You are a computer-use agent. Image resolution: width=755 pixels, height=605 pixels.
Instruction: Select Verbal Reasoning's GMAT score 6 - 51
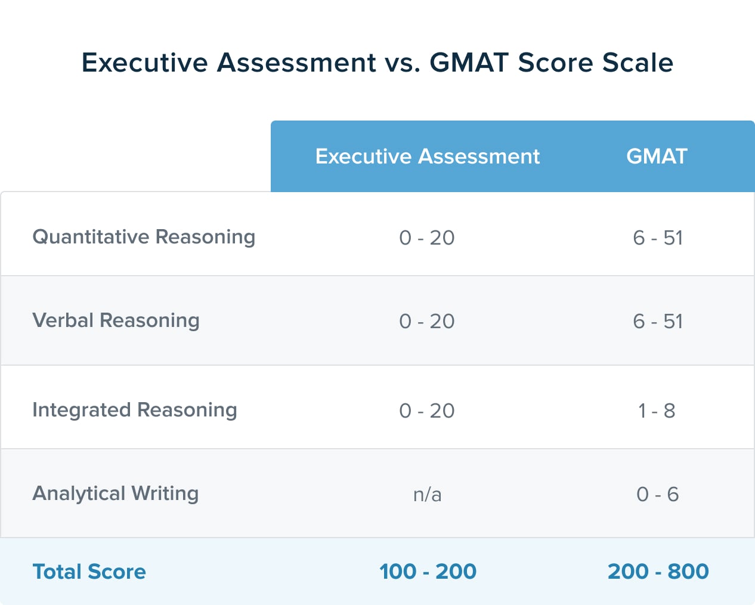point(658,321)
